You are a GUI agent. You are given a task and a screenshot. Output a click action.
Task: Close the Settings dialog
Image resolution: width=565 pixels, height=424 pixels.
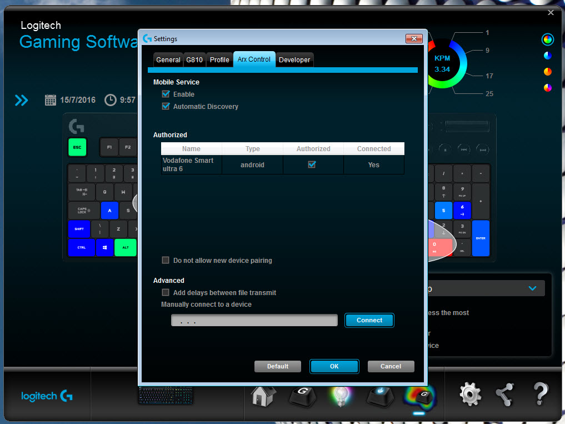(414, 38)
